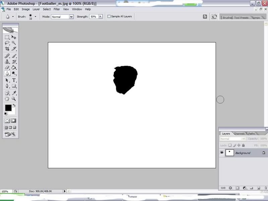Select the Blur tool in toolbox

pyautogui.click(x=7, y=73)
